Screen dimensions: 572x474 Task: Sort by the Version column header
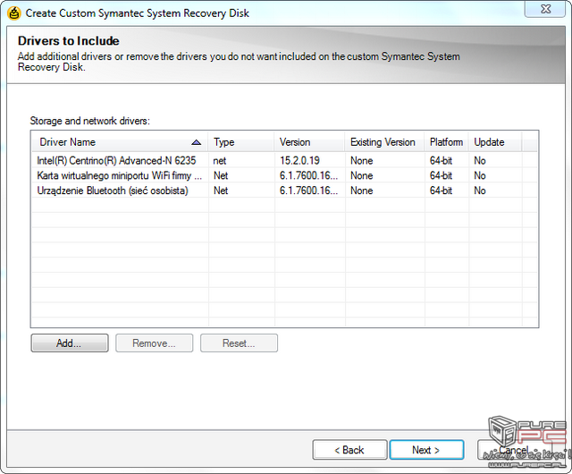click(x=309, y=142)
